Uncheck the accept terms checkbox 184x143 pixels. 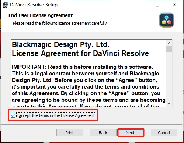(13, 115)
